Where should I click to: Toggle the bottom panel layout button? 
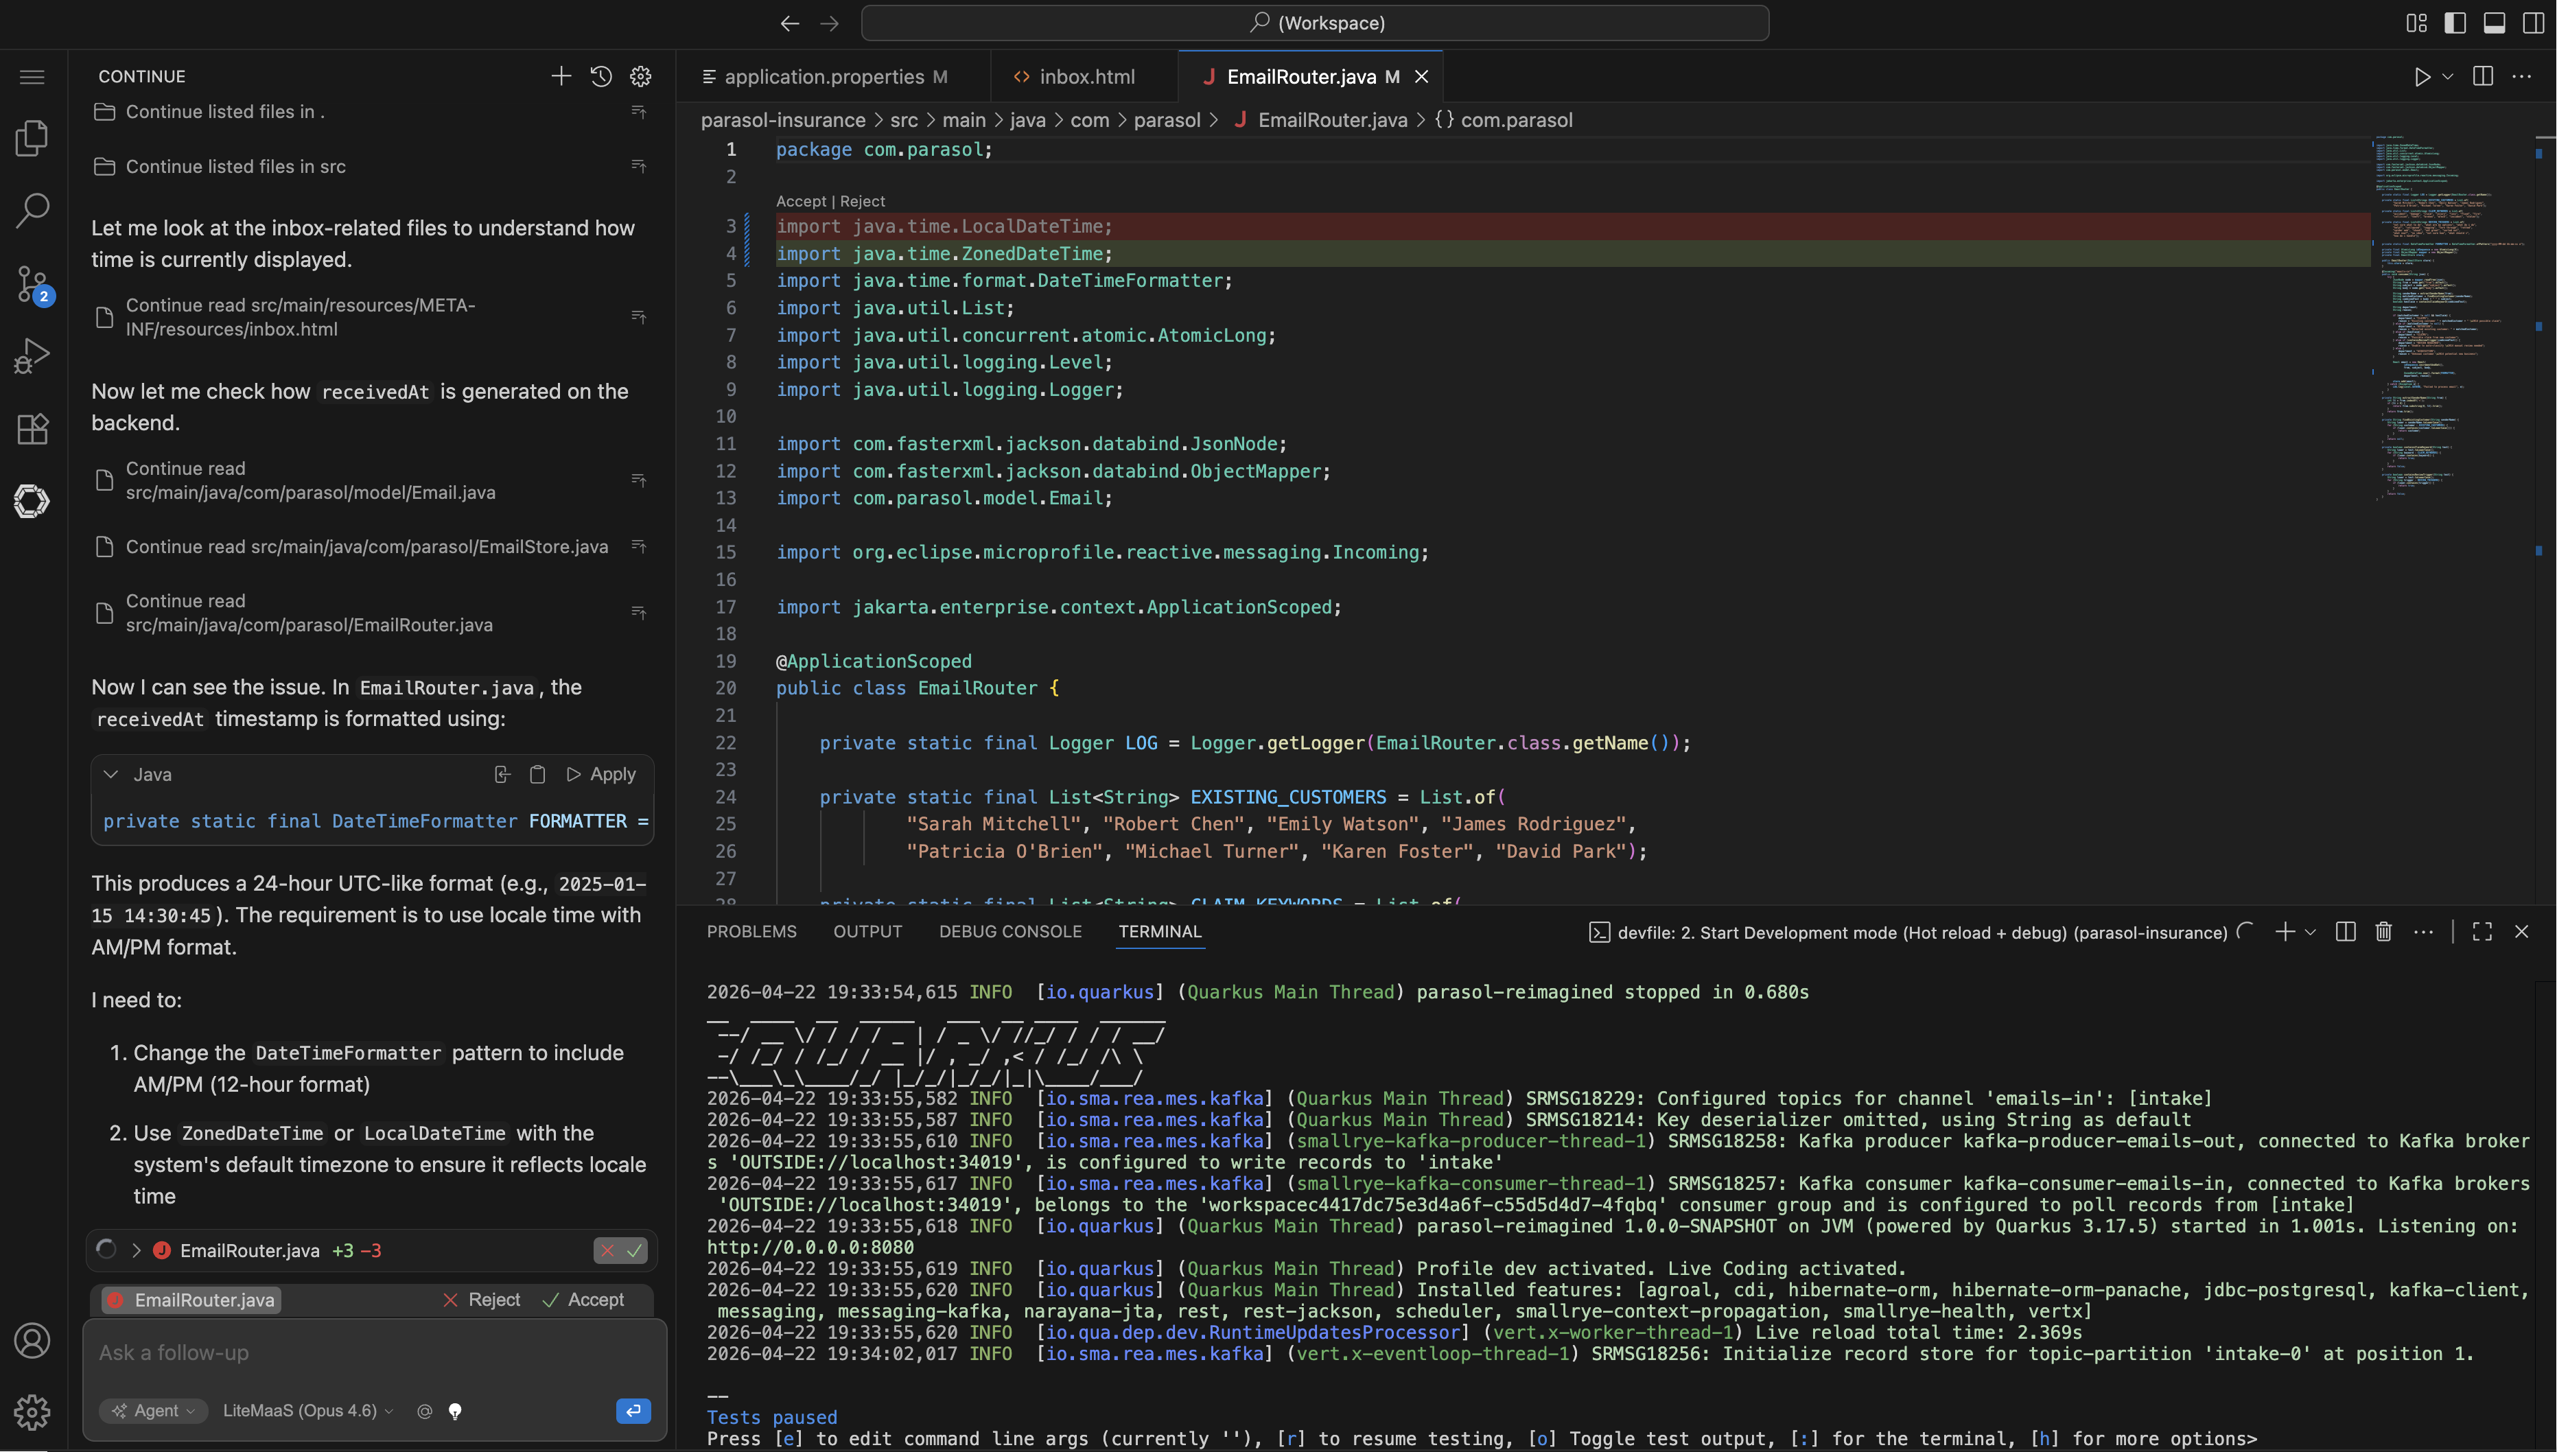(2494, 23)
